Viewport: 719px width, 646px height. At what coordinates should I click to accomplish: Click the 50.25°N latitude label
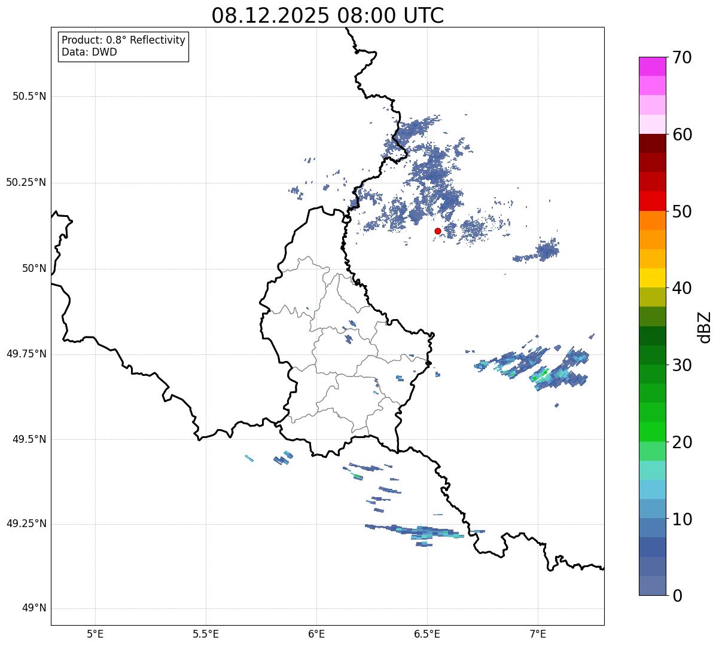[26, 182]
